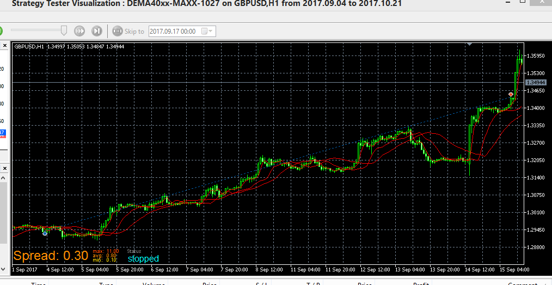Click the left panel scroll-up arrow
The image size is (552, 285).
3,178
